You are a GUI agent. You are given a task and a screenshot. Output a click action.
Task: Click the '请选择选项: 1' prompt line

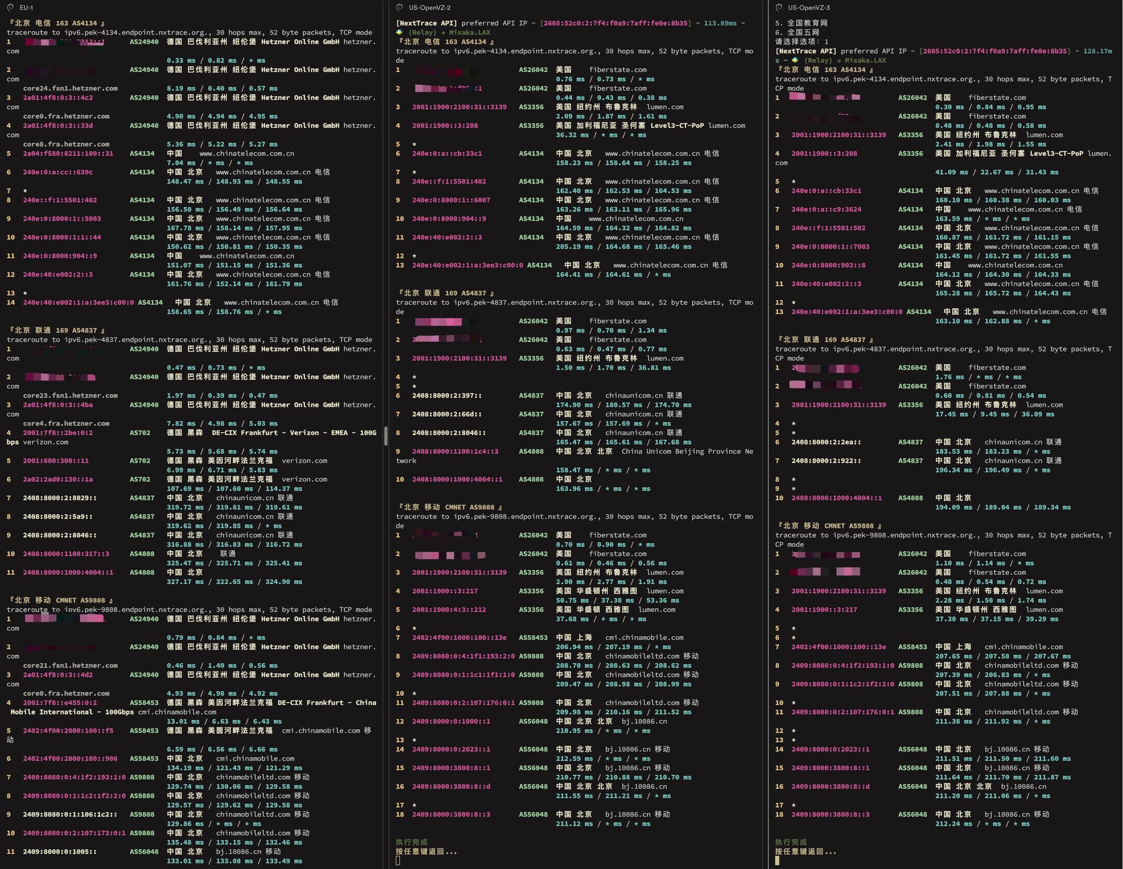click(x=802, y=42)
